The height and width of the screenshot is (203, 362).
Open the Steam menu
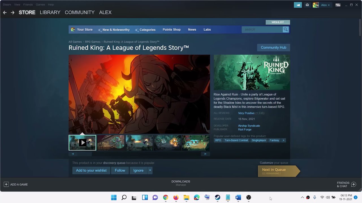pos(7,5)
